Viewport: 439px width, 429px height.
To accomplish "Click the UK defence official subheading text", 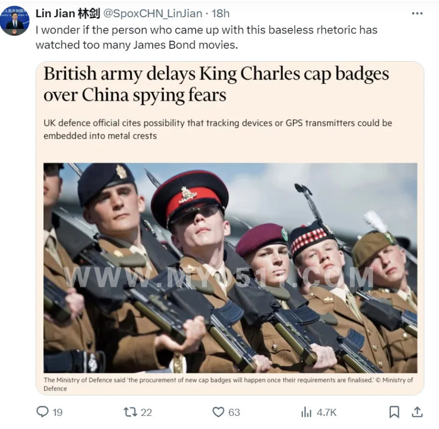I will click(218, 129).
